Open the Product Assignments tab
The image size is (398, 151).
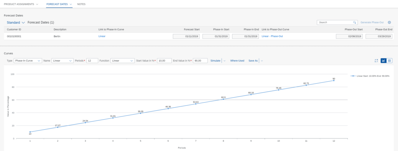(x=19, y=4)
